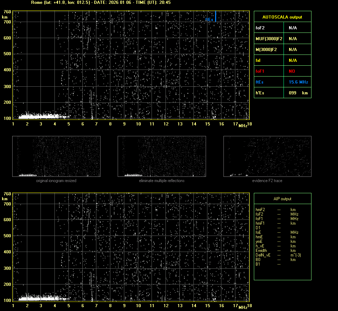
Task: Select the AUTOSCALA output header
Action: pyautogui.click(x=282, y=17)
